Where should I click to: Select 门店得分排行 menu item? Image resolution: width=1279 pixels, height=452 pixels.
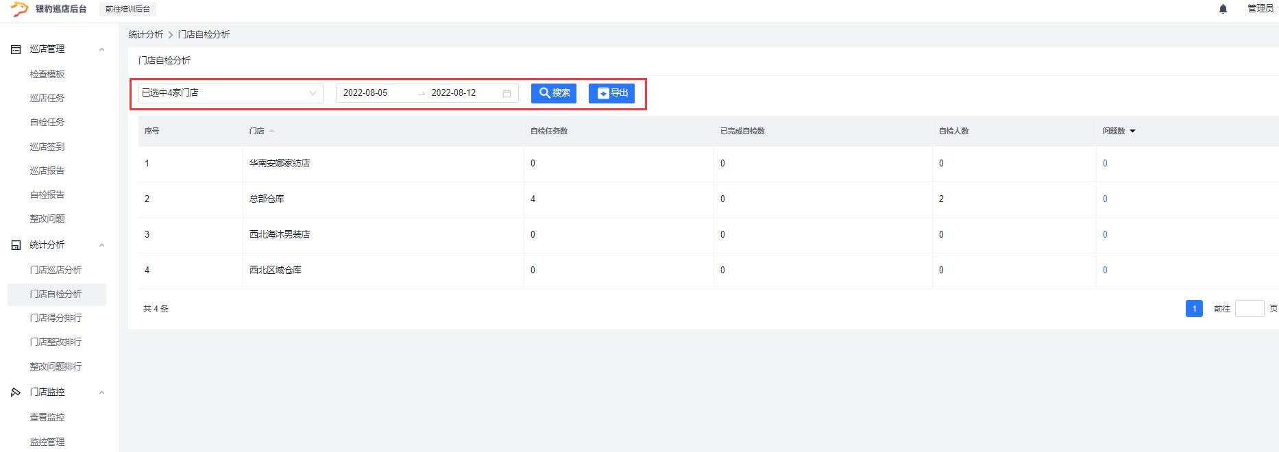point(56,318)
